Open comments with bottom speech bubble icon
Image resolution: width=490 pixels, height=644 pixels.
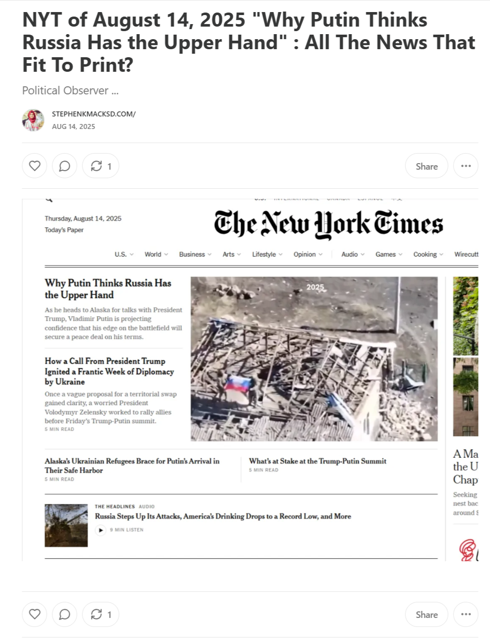click(x=65, y=614)
